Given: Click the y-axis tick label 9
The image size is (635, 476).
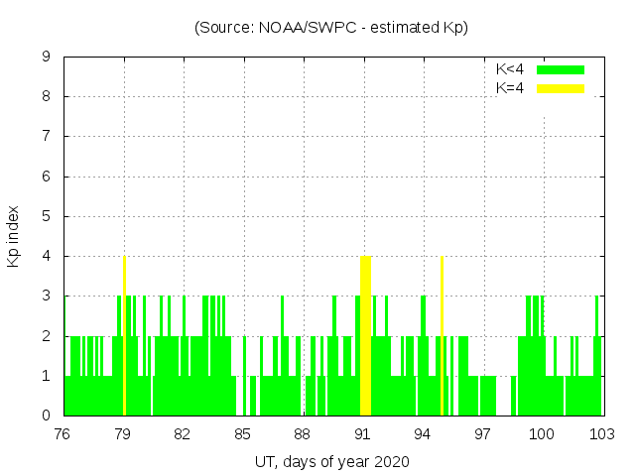Looking at the screenshot, I should pyautogui.click(x=47, y=58).
